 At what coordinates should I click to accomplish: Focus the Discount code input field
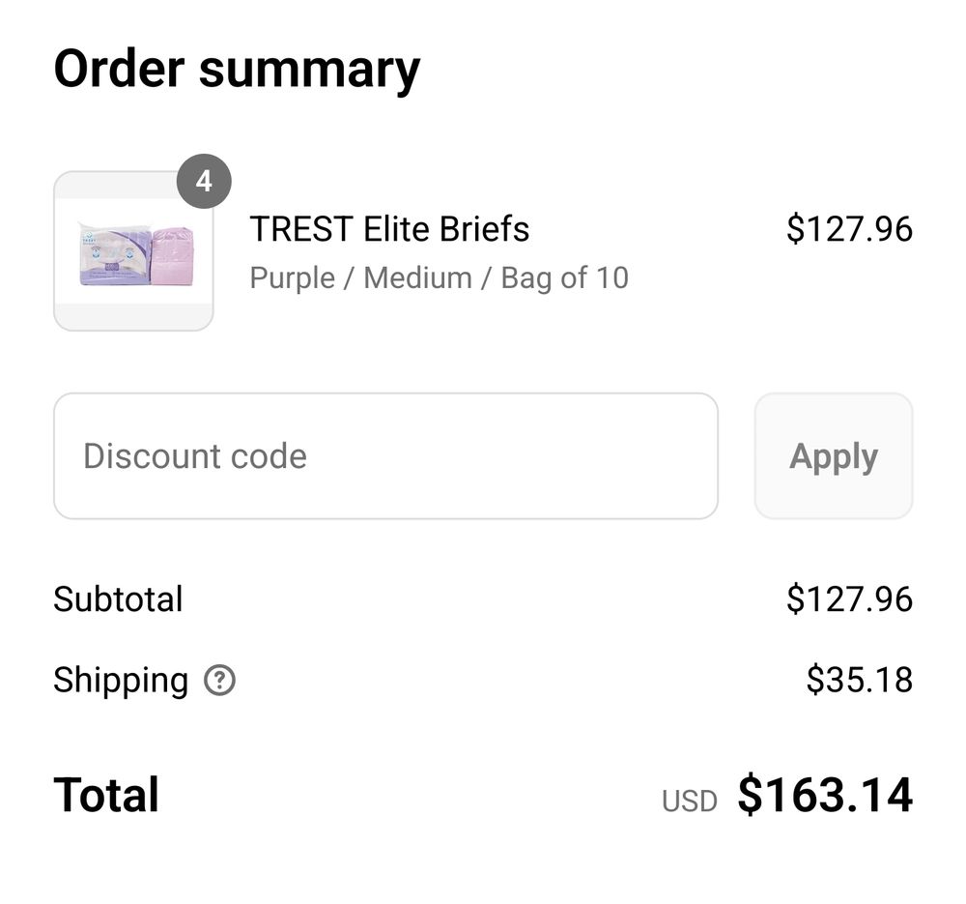[385, 455]
